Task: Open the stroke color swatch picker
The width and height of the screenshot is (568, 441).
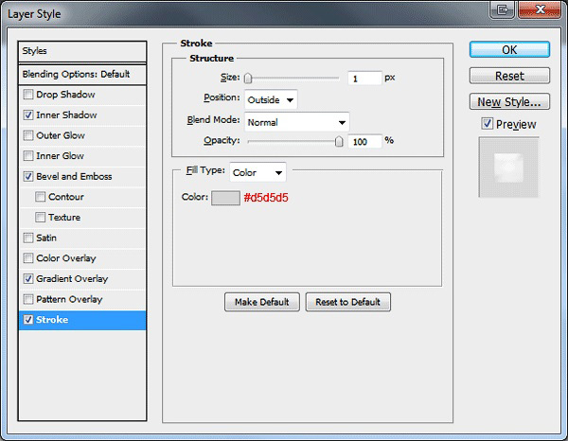Action: 225,198
